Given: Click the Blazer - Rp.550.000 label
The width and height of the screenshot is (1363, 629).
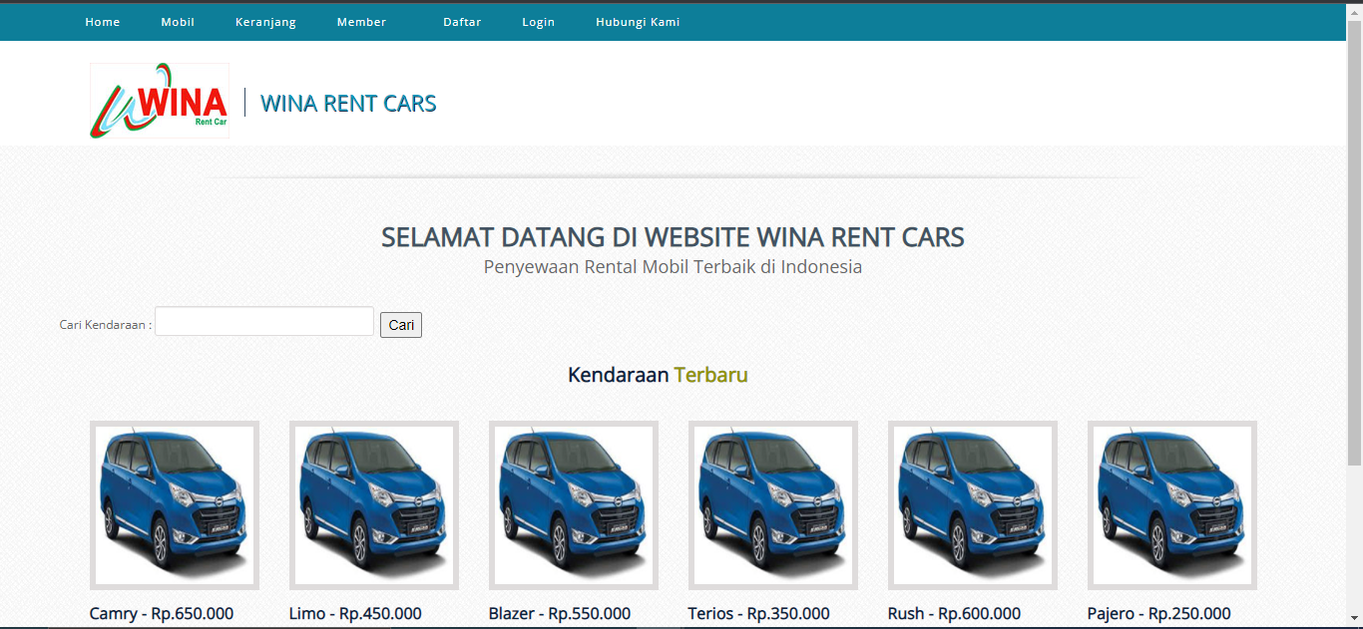Looking at the screenshot, I should click(560, 613).
